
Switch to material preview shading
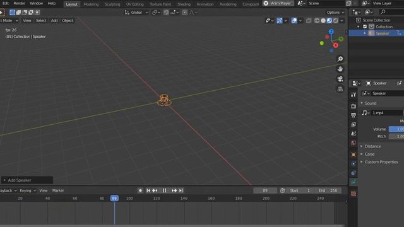[330, 21]
